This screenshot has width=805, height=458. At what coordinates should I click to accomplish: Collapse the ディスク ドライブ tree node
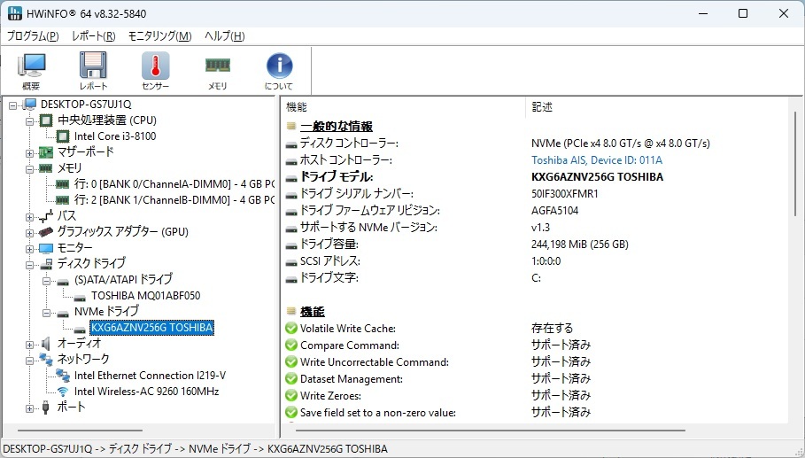point(30,264)
